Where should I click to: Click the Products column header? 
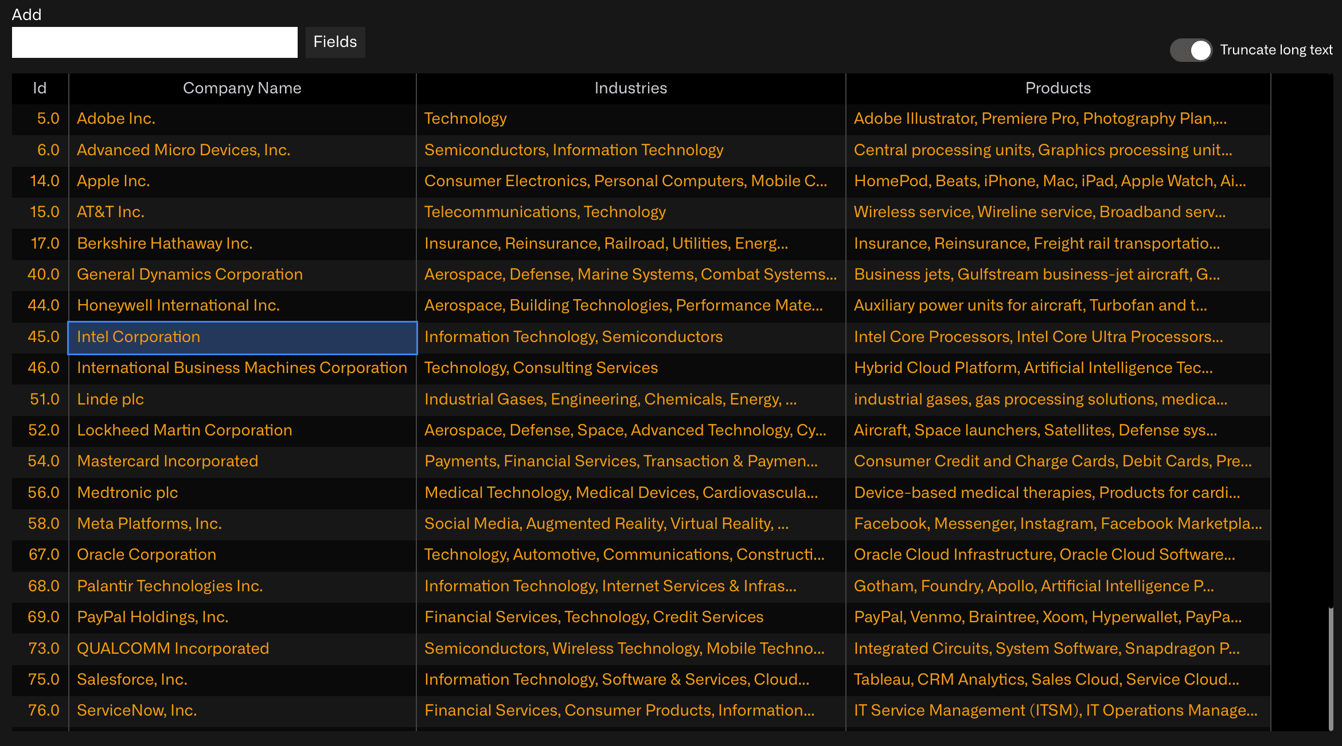1058,88
